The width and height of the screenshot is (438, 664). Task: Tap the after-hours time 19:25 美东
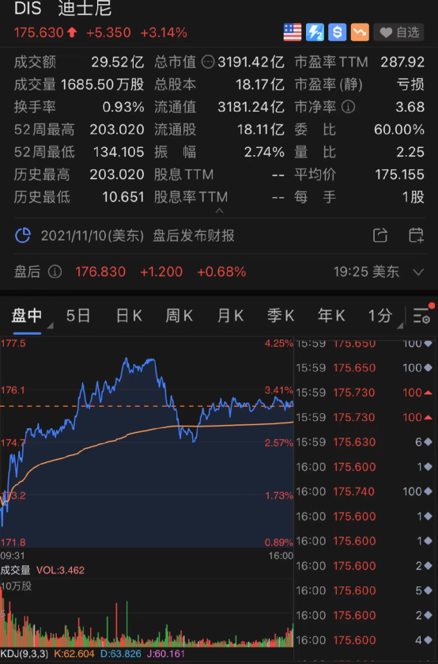tap(366, 271)
